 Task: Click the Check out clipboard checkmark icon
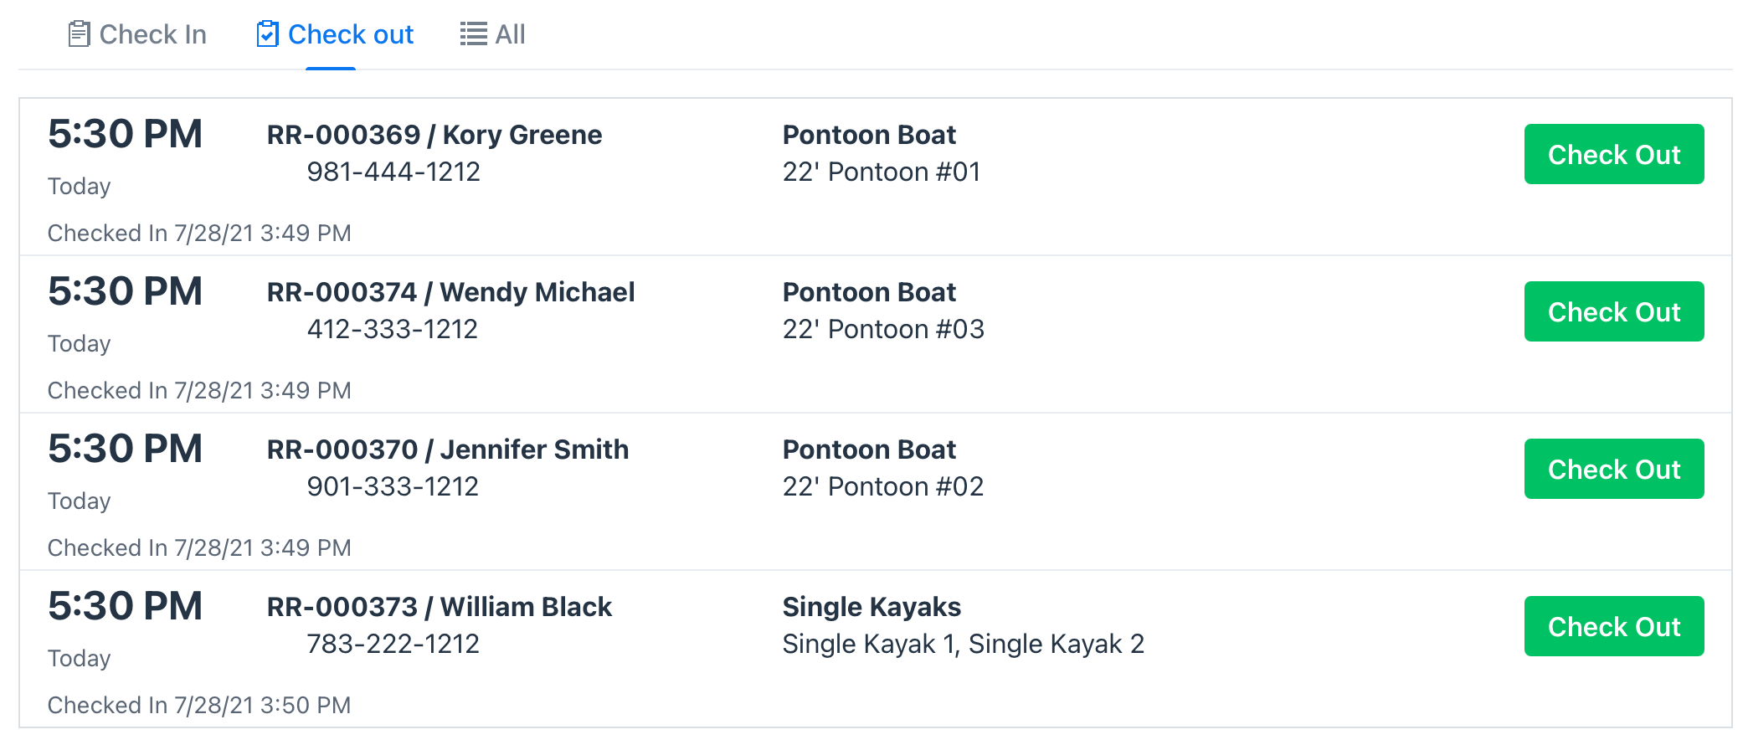coord(267,34)
